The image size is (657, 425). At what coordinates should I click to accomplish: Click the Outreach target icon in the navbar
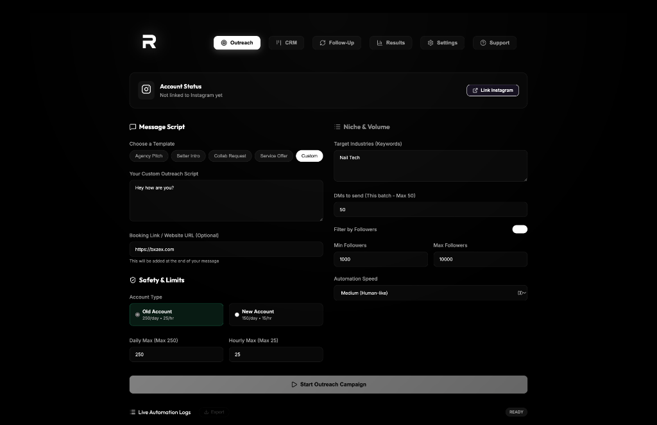pyautogui.click(x=223, y=42)
